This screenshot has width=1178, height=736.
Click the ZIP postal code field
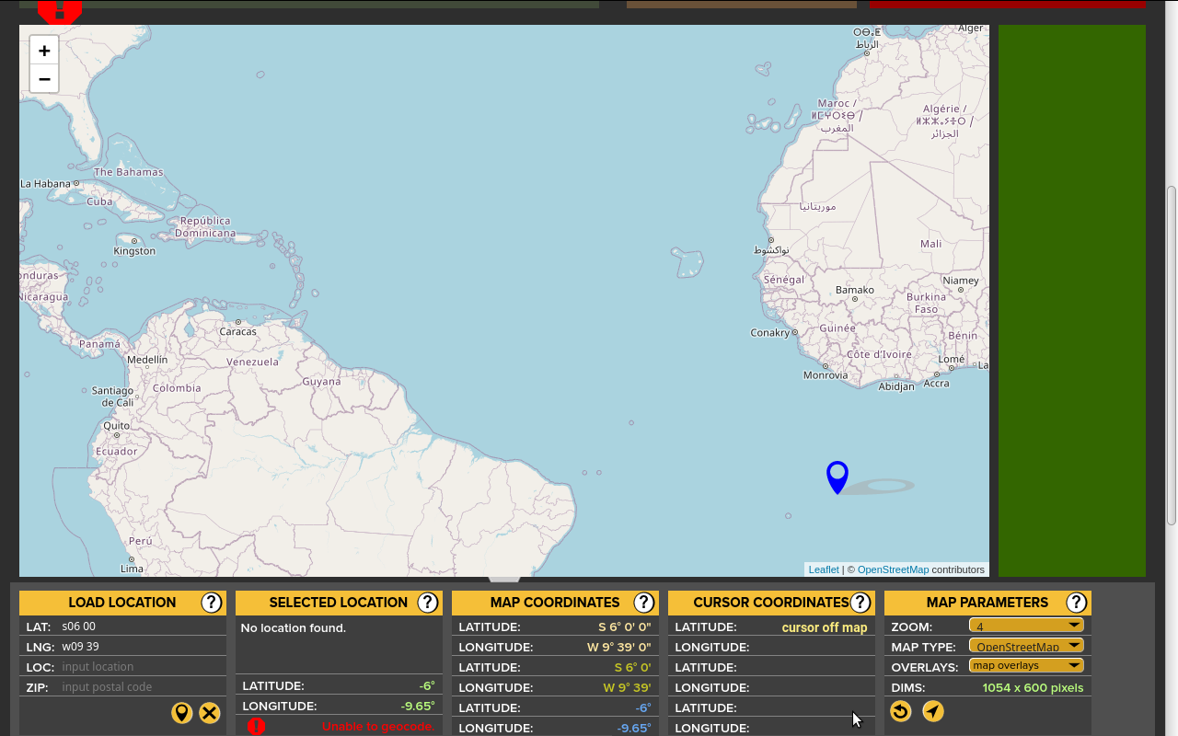pyautogui.click(x=142, y=687)
